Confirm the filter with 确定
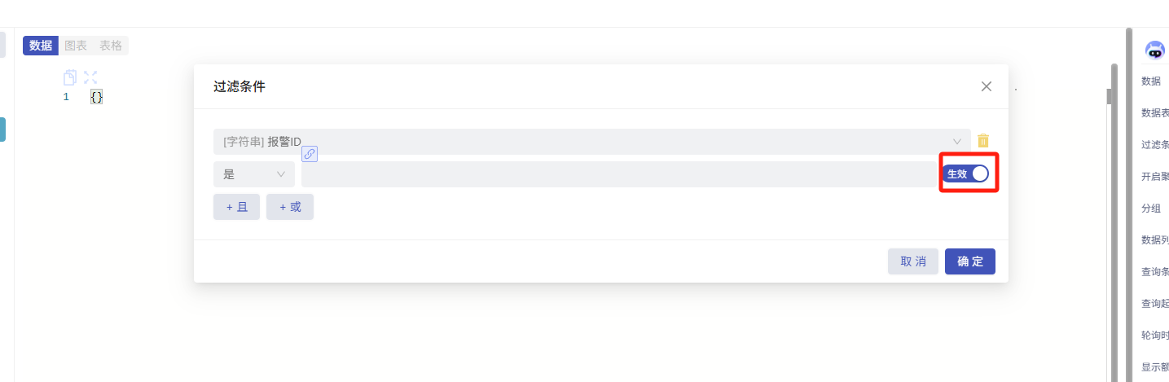The width and height of the screenshot is (1169, 382). click(969, 261)
